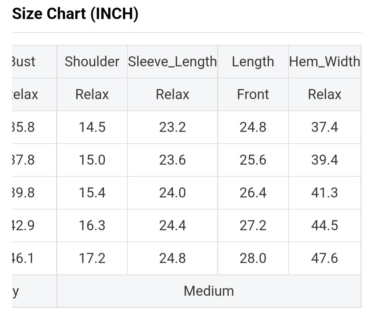Viewport: 373px width, 318px height.
Task: Click shoulder value 14.5
Action: (x=92, y=127)
